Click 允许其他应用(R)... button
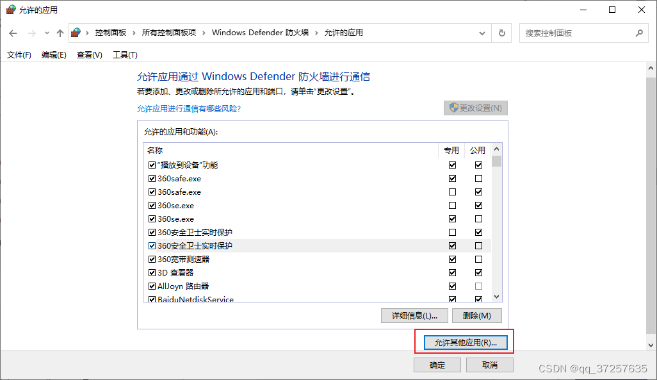Viewport: 657px width, 380px height. pyautogui.click(x=466, y=343)
